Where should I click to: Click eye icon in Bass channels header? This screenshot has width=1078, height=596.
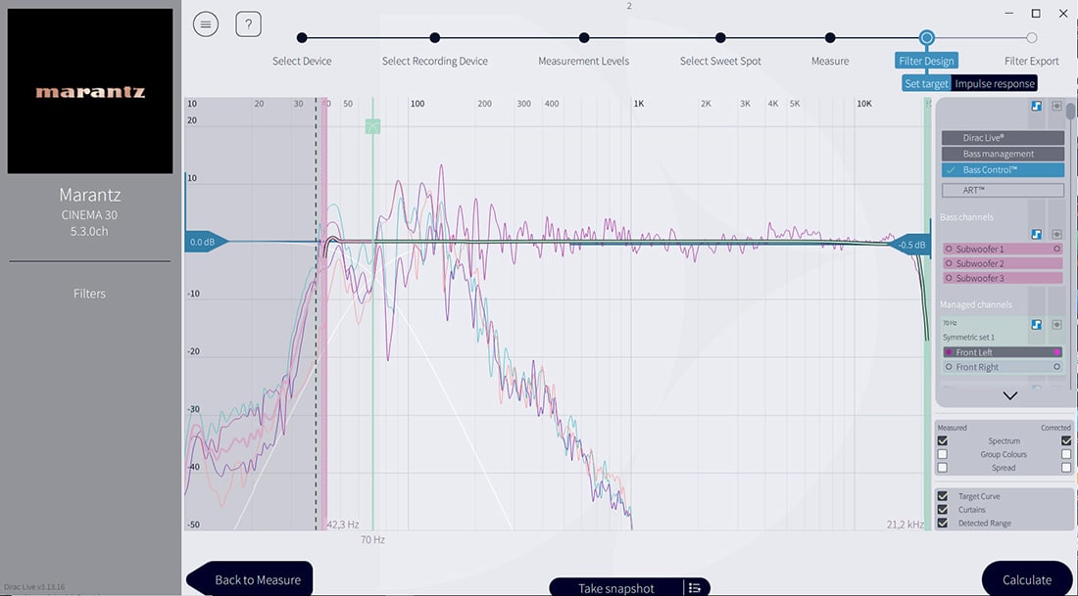point(1056,234)
